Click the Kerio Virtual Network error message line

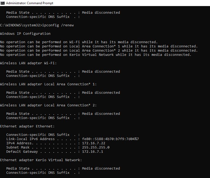(x=96, y=55)
